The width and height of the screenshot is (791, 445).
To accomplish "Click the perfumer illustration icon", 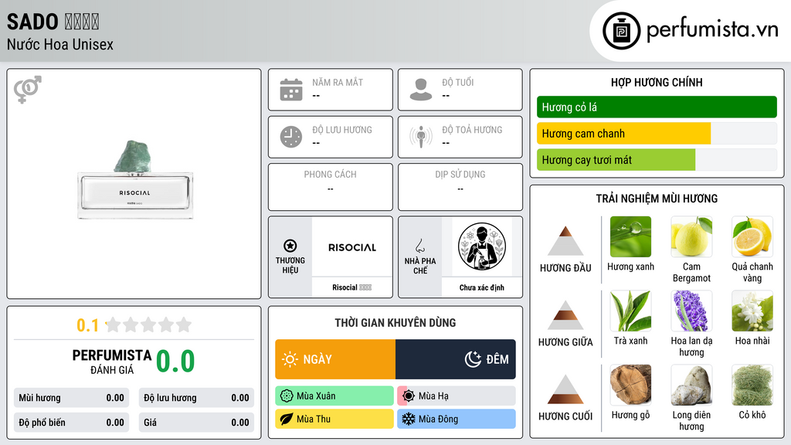I will [x=482, y=246].
